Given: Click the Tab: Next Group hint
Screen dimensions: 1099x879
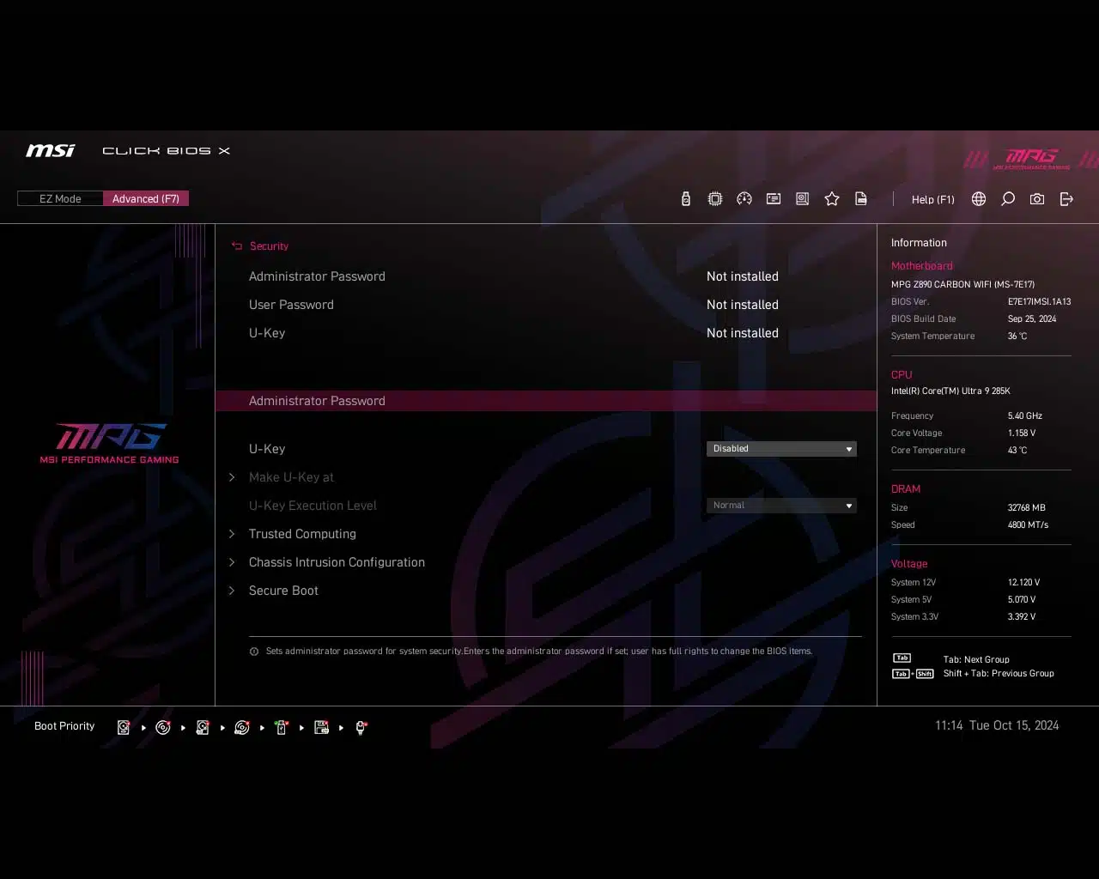Looking at the screenshot, I should click(976, 659).
